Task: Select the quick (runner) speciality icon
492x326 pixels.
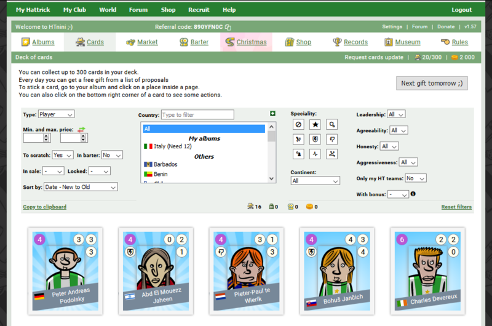Action: tap(298, 139)
